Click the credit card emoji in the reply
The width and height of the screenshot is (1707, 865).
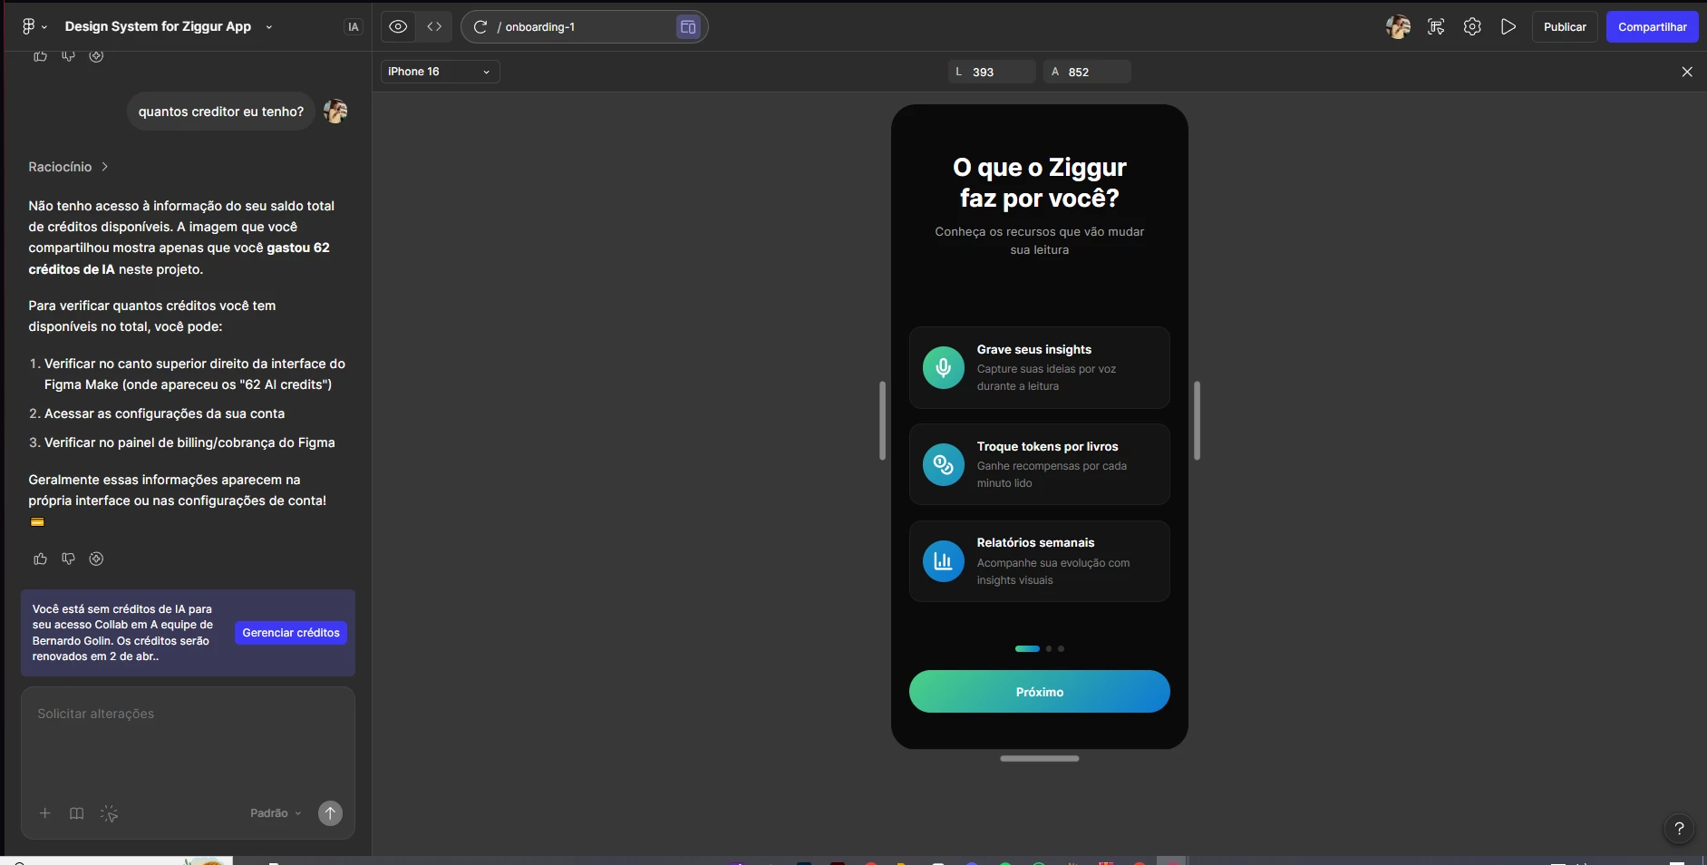[x=37, y=521]
